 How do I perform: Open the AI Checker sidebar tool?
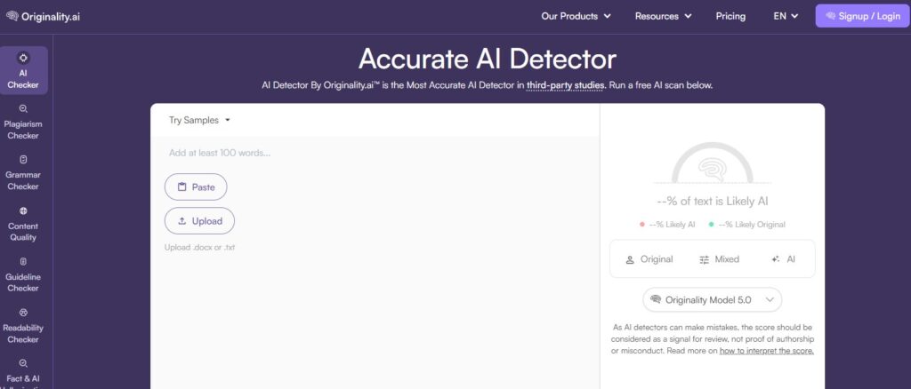(x=23, y=71)
